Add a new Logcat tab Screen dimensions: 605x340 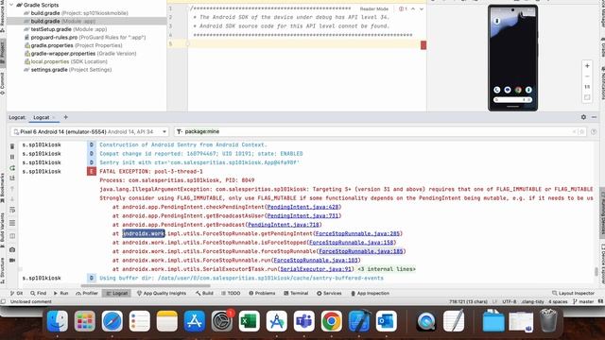pyautogui.click(x=65, y=117)
